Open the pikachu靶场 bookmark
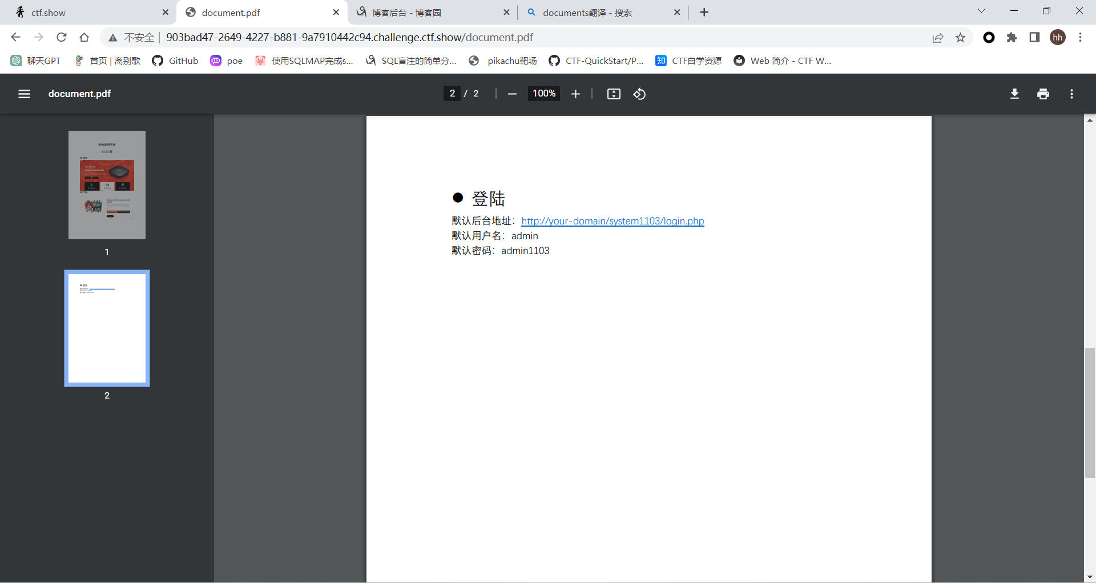The width and height of the screenshot is (1096, 583). click(x=502, y=61)
